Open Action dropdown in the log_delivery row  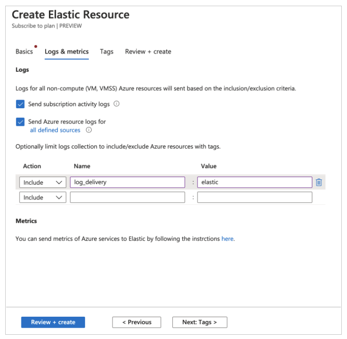(43, 182)
